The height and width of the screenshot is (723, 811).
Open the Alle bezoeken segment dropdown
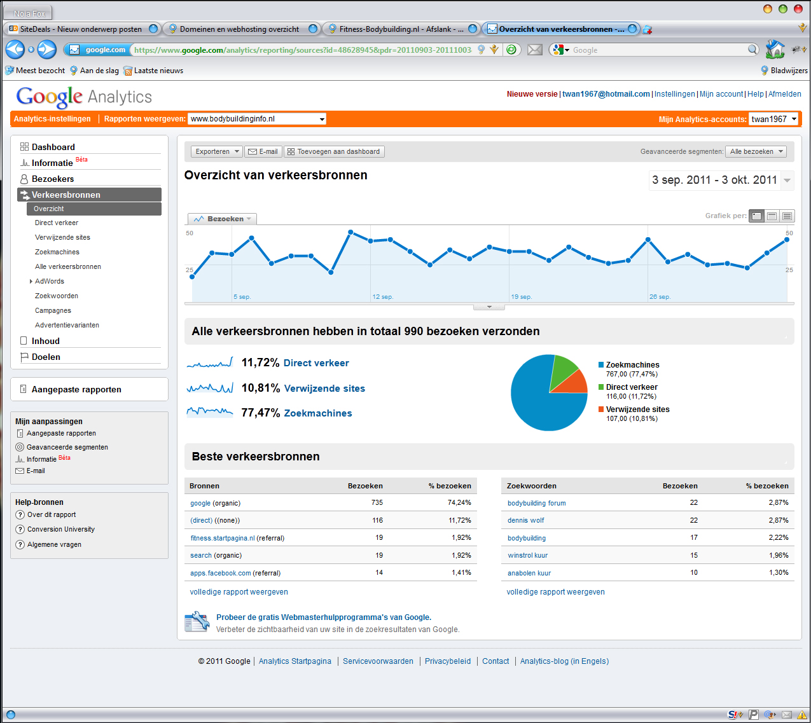(756, 151)
